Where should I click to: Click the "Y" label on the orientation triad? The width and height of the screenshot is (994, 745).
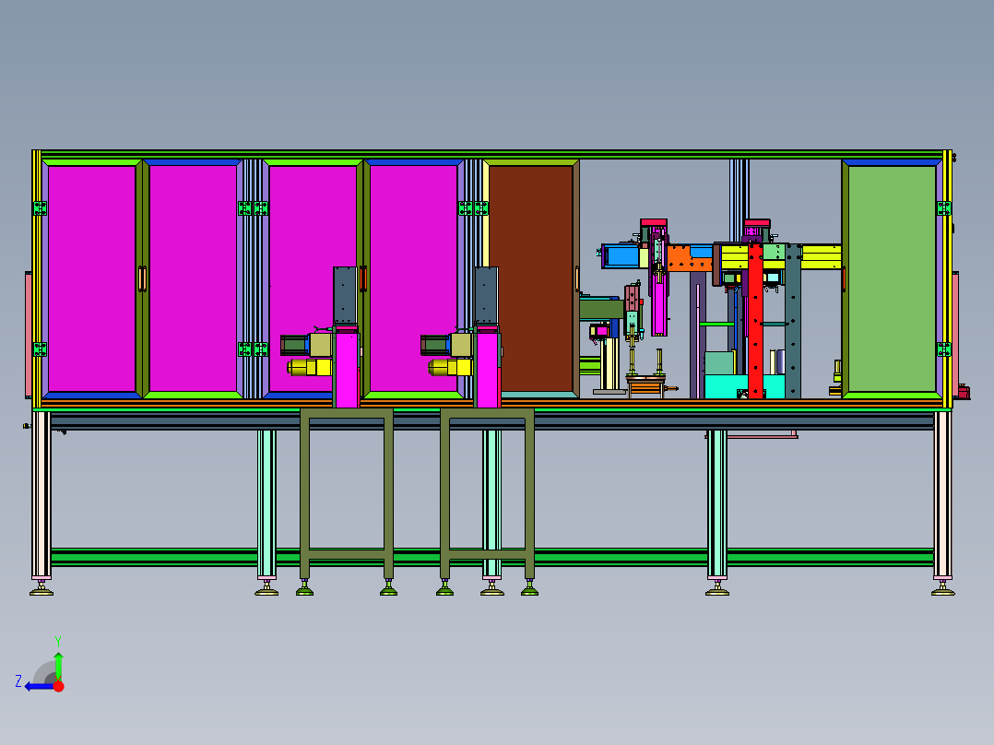coord(58,641)
